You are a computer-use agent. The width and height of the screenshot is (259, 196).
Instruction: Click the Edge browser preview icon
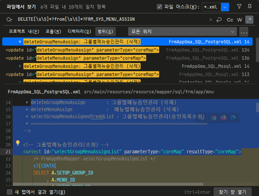[x=233, y=117]
